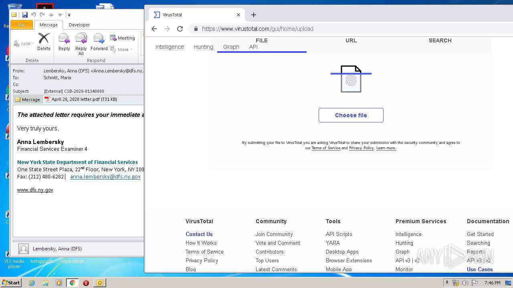Image resolution: width=513 pixels, height=288 pixels.
Task: Click the sender contact photo in the people pane
Action: (x=24, y=249)
